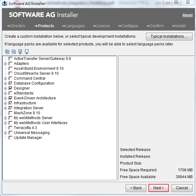The width and height of the screenshot is (196, 196).
Task: Expand Event-Driven Architecture node
Action: [5, 98]
